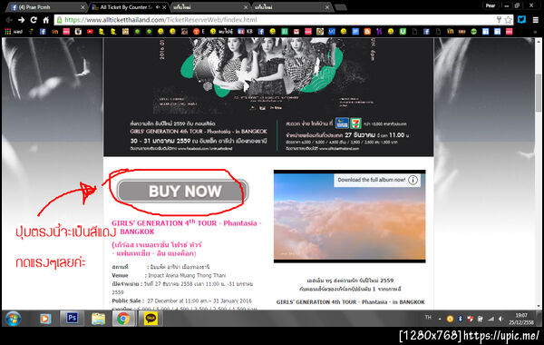This screenshot has height=345, width=544.
Task: Click the Girls' Generation Phantasia concert banner
Action: click(268, 97)
